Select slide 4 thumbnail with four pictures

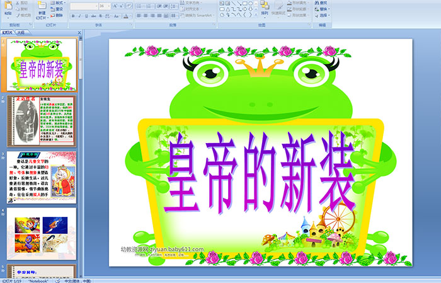coord(42,234)
